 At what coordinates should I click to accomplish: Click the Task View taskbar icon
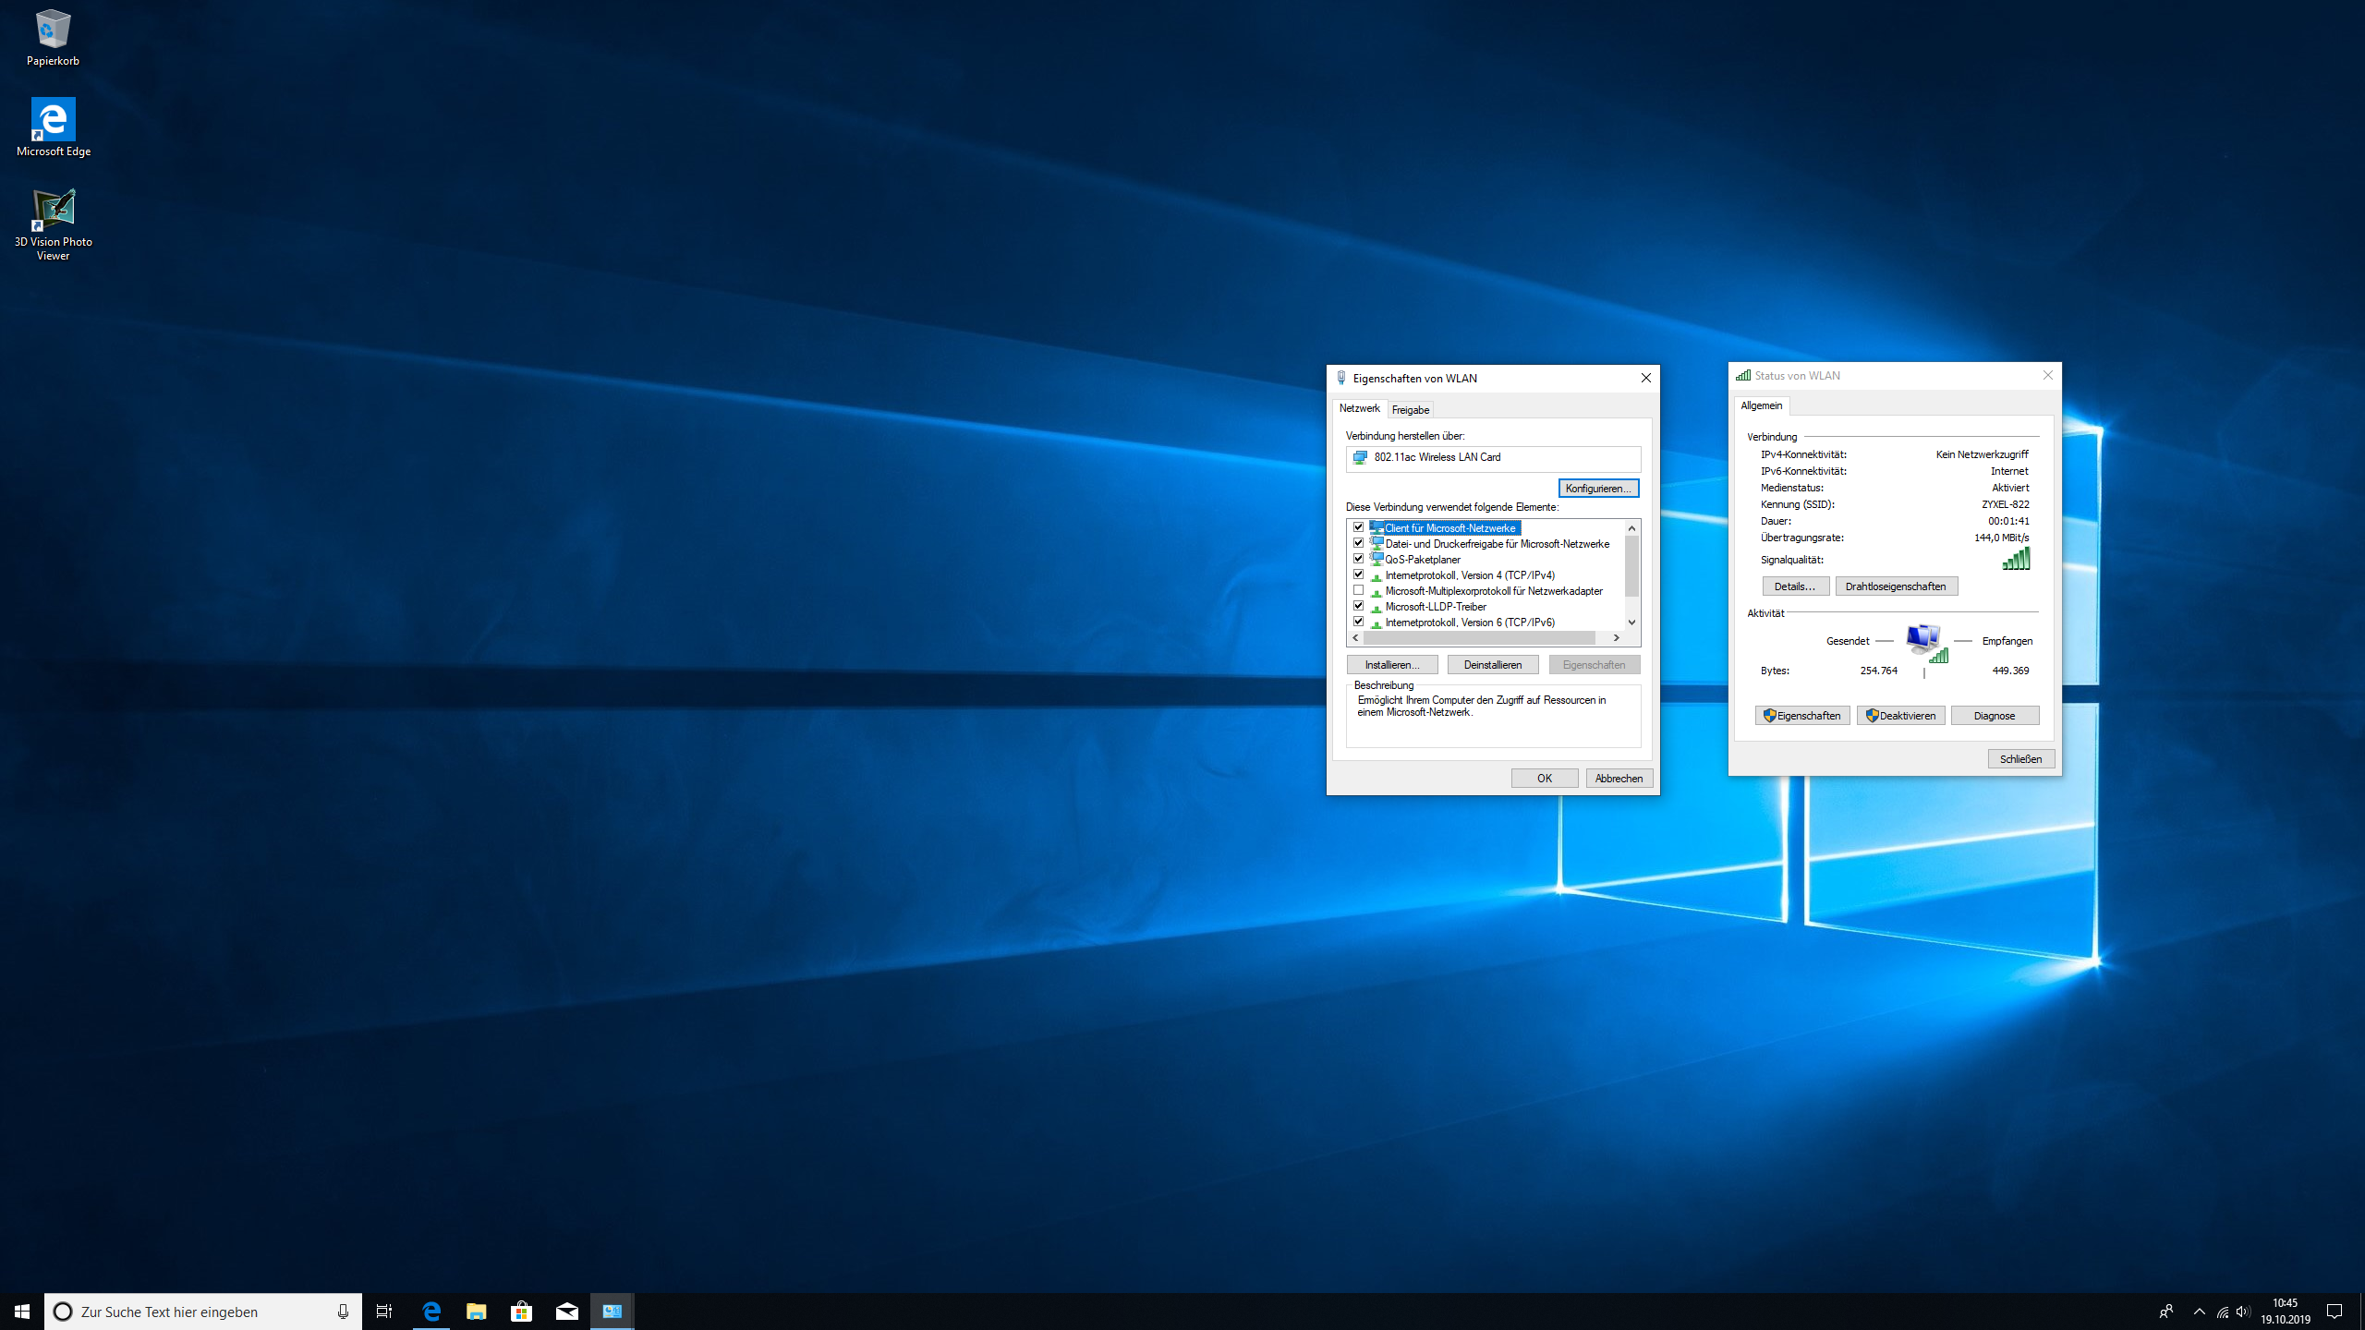(x=384, y=1311)
